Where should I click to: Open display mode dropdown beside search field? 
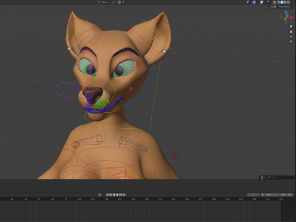click(x=263, y=177)
